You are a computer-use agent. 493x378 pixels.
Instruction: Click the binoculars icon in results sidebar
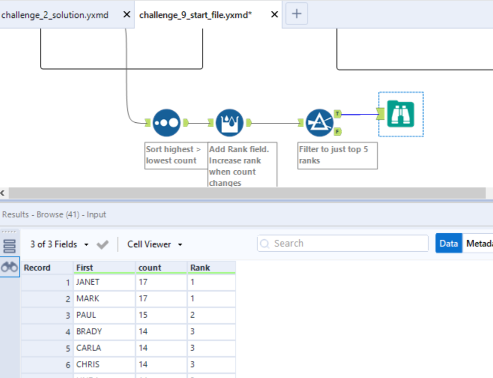9,267
